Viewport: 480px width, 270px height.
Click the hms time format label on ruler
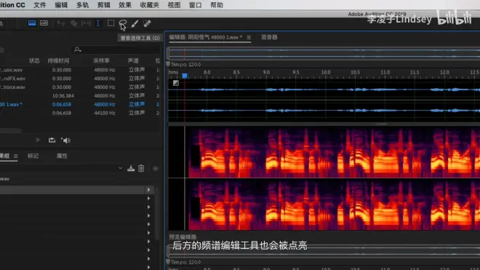(174, 72)
